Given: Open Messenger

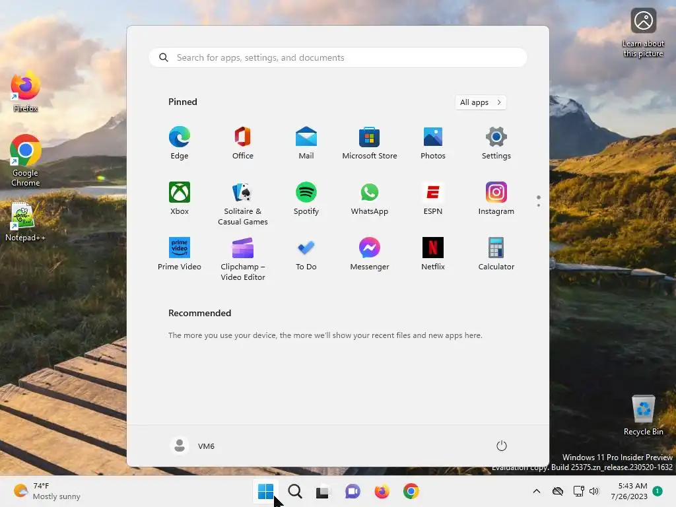Looking at the screenshot, I should point(370,254).
